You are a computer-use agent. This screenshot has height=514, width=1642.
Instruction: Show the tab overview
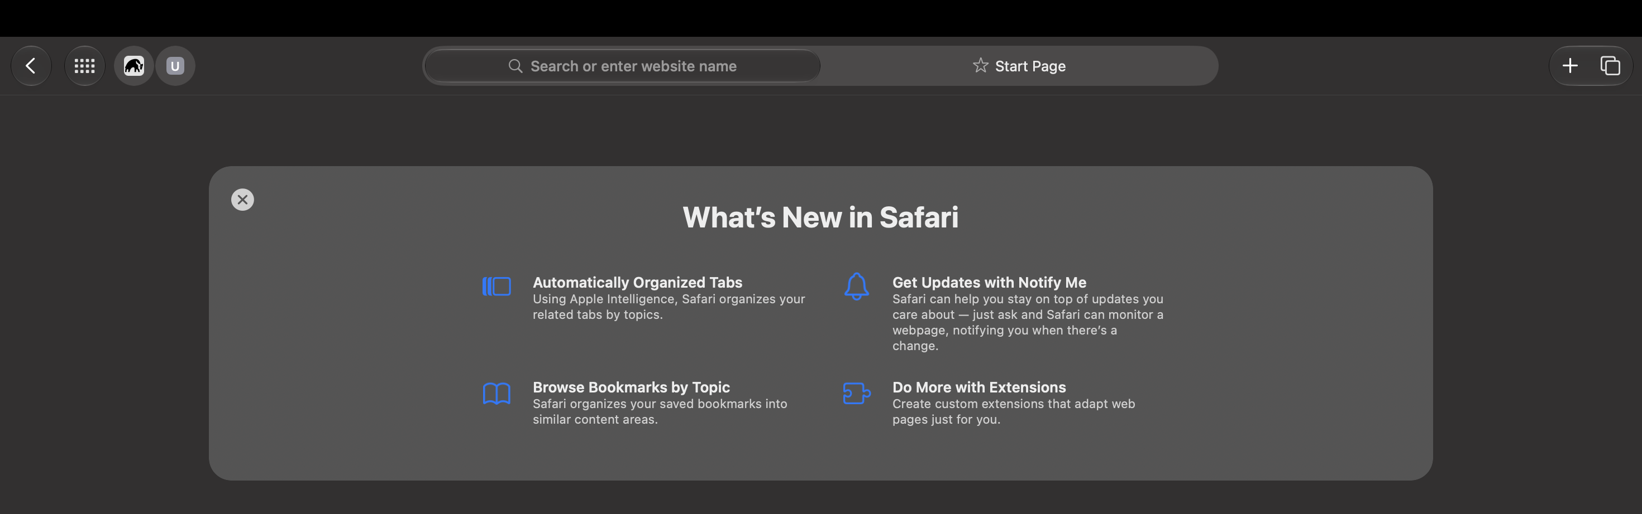(x=1610, y=66)
